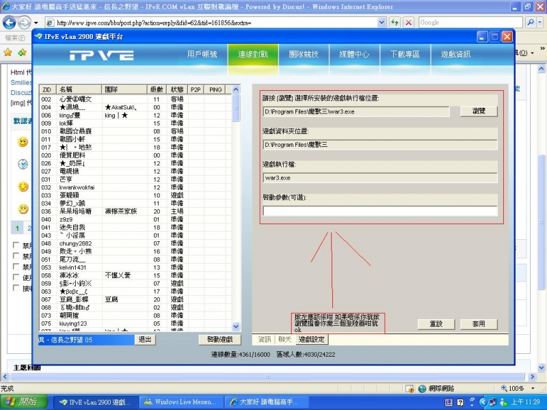Click the 啟動參數 input field
547x410 pixels.
[x=380, y=211]
